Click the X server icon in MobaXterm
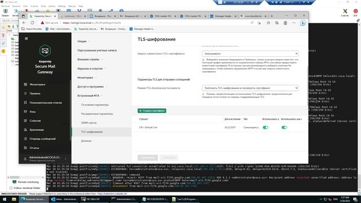The image size is (361, 203). 345,12
